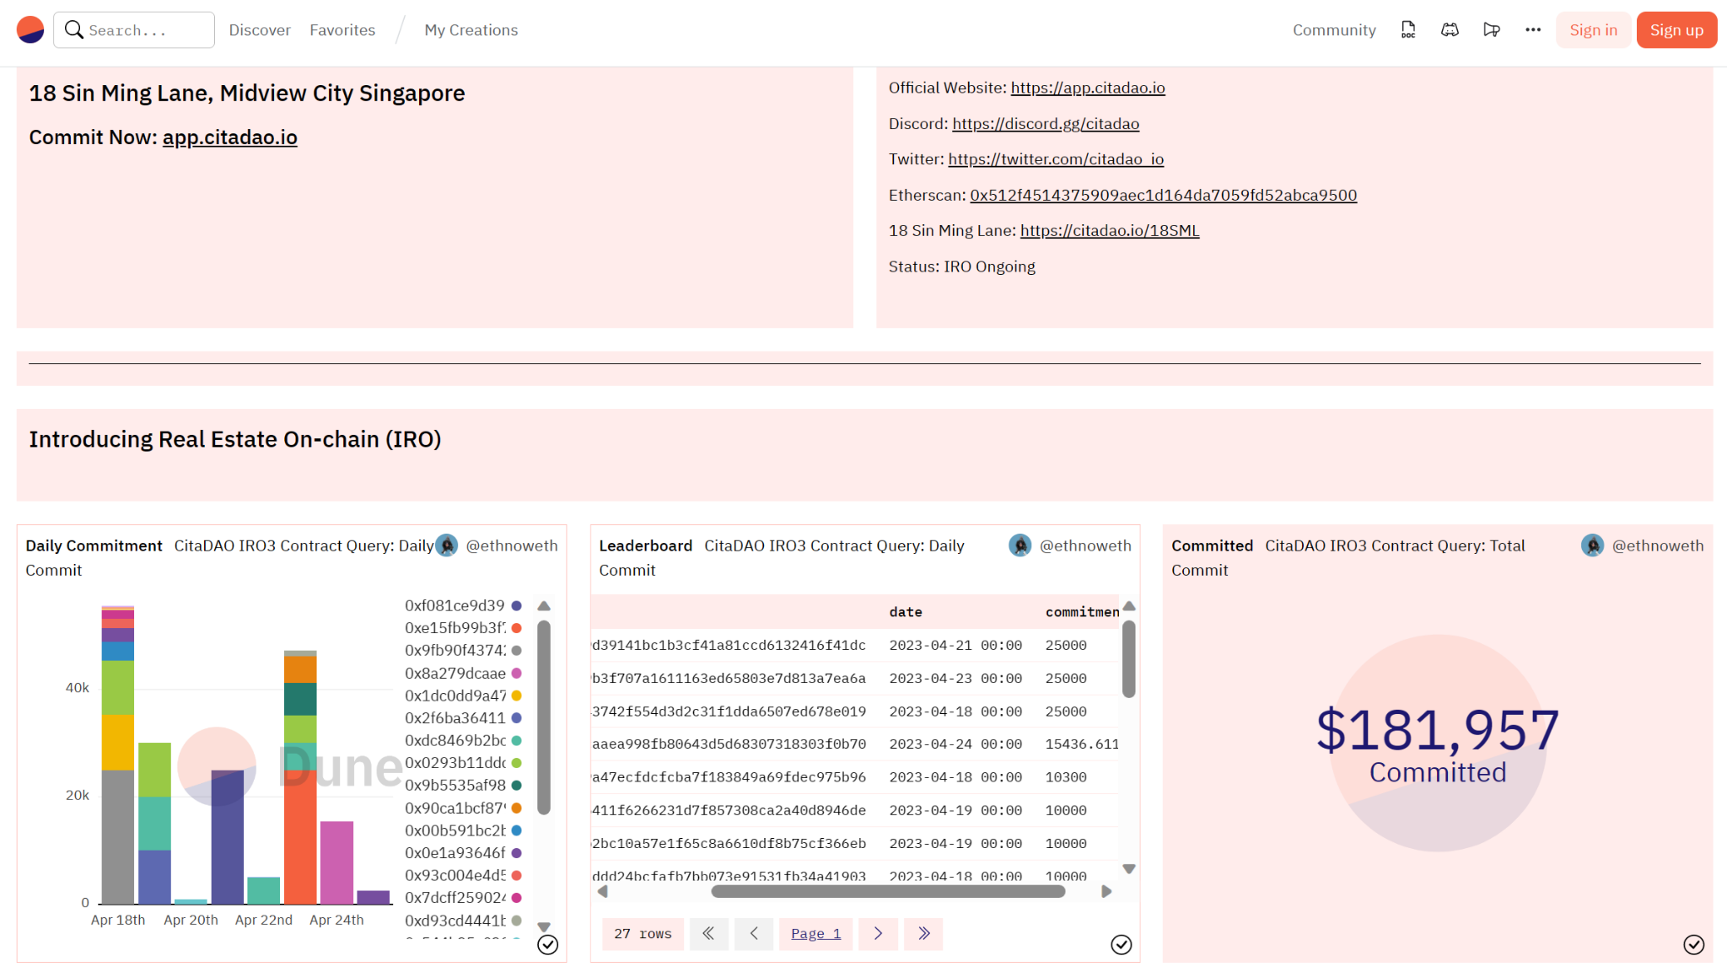1727x972 pixels.
Task: Open the docs icon in header
Action: 1408,30
